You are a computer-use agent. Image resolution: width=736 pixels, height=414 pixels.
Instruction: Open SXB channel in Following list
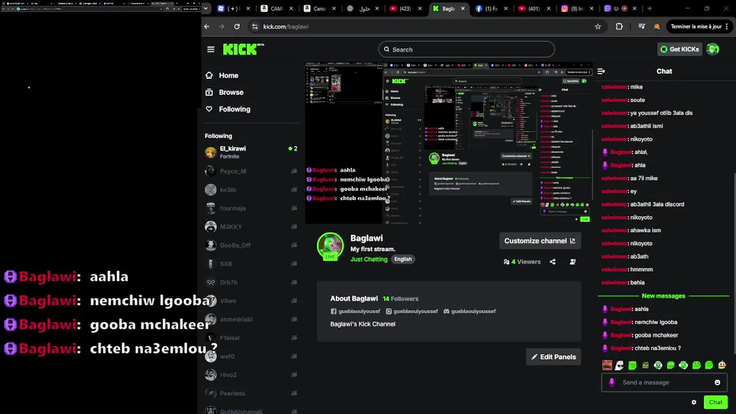click(x=251, y=264)
